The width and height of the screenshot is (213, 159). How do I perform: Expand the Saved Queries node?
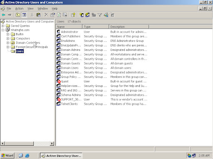[3, 26]
